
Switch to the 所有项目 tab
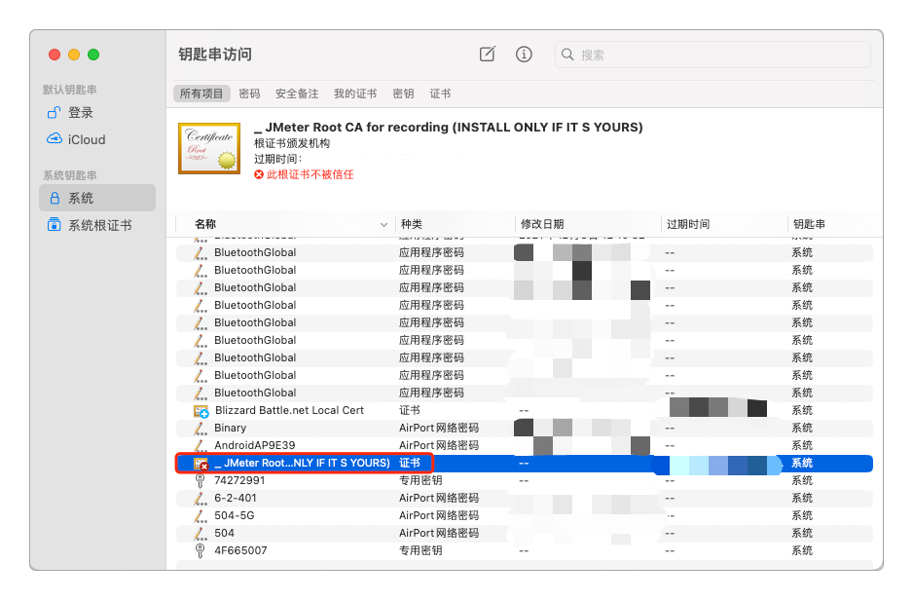tap(201, 94)
